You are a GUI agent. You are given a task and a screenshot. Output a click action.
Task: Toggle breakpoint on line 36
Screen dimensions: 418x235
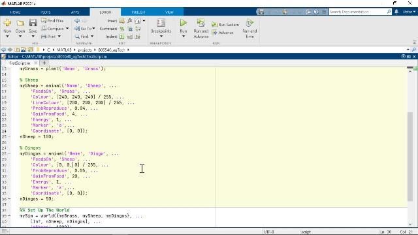(9, 198)
